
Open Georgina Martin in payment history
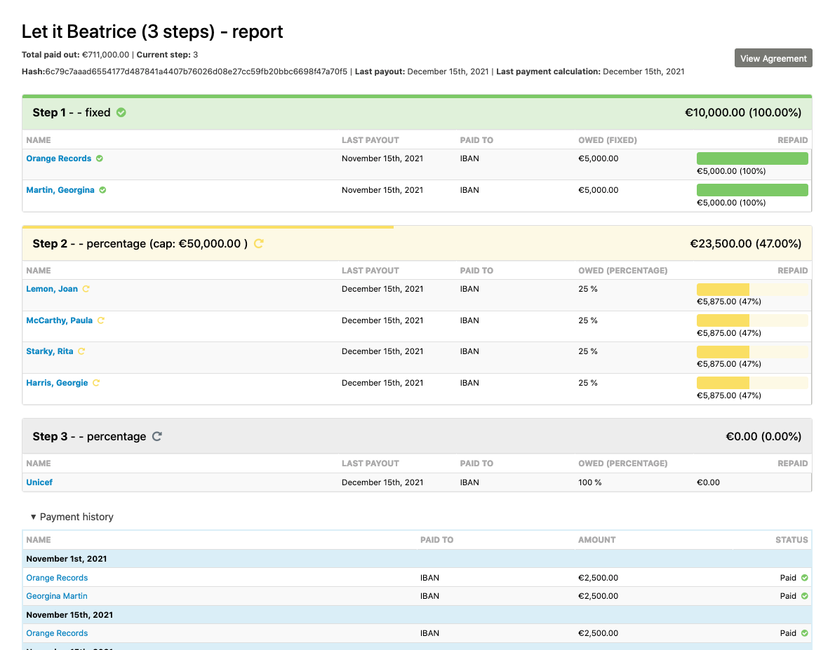pos(57,595)
